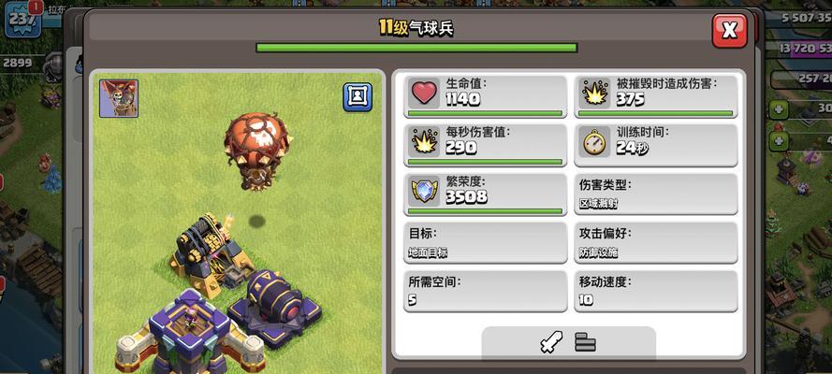Tap the upper green plus resource button

pos(779,109)
